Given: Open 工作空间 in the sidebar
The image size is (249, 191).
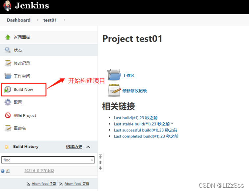Looking at the screenshot, I should pyautogui.click(x=22, y=76).
